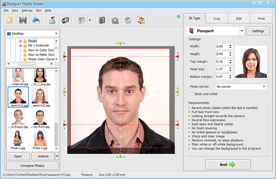
Task: Click the Top margin value stepper
Action: pyautogui.click(x=230, y=62)
